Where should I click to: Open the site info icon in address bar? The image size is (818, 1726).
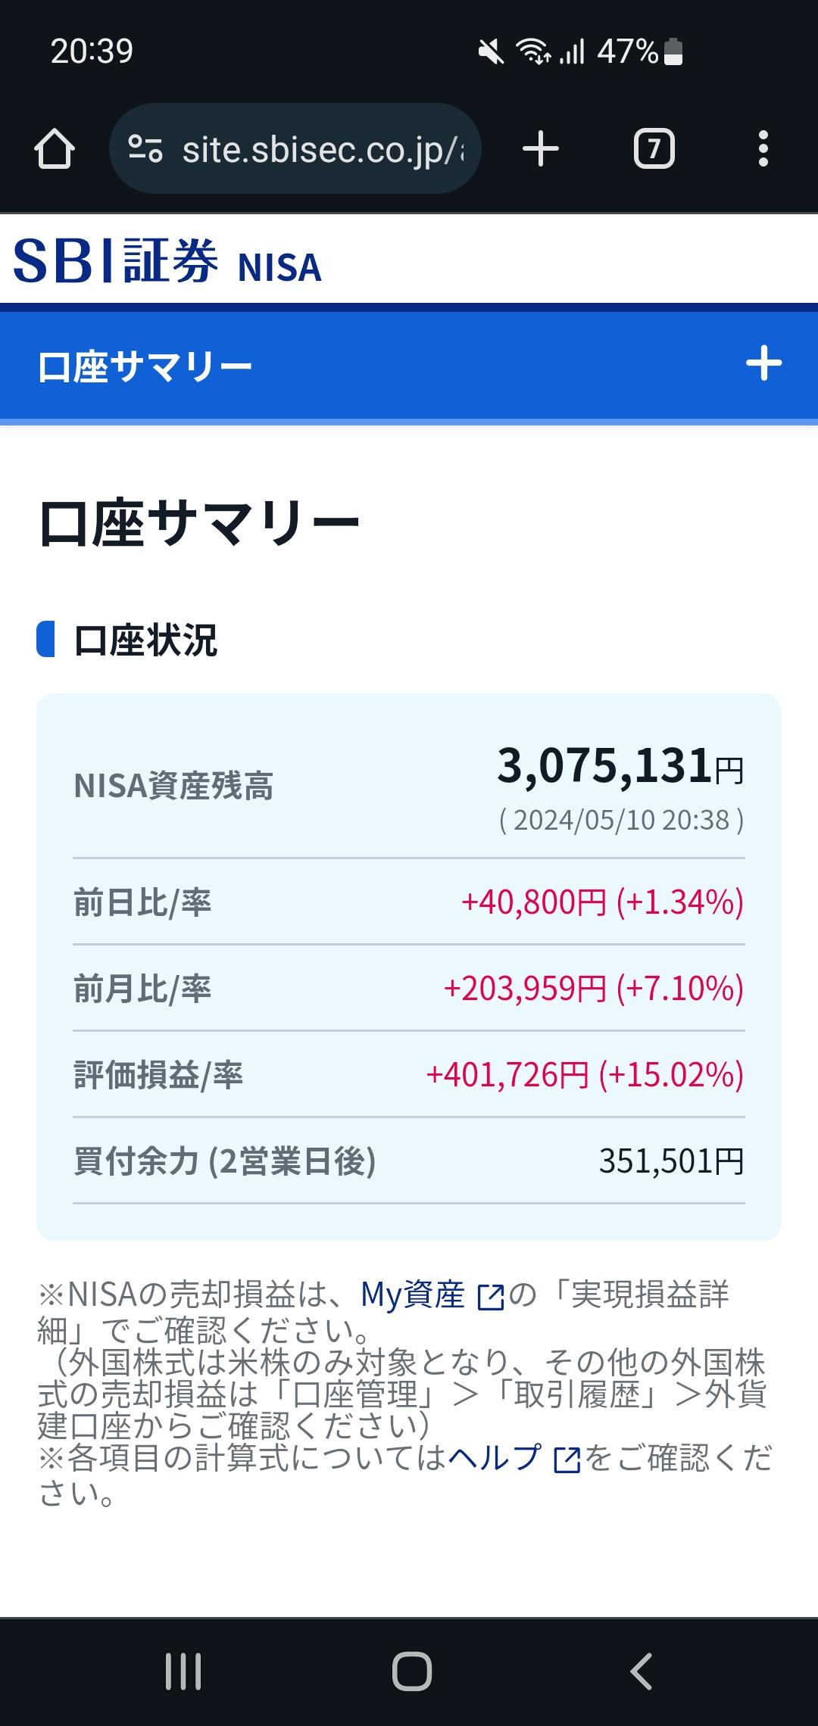[x=145, y=148]
